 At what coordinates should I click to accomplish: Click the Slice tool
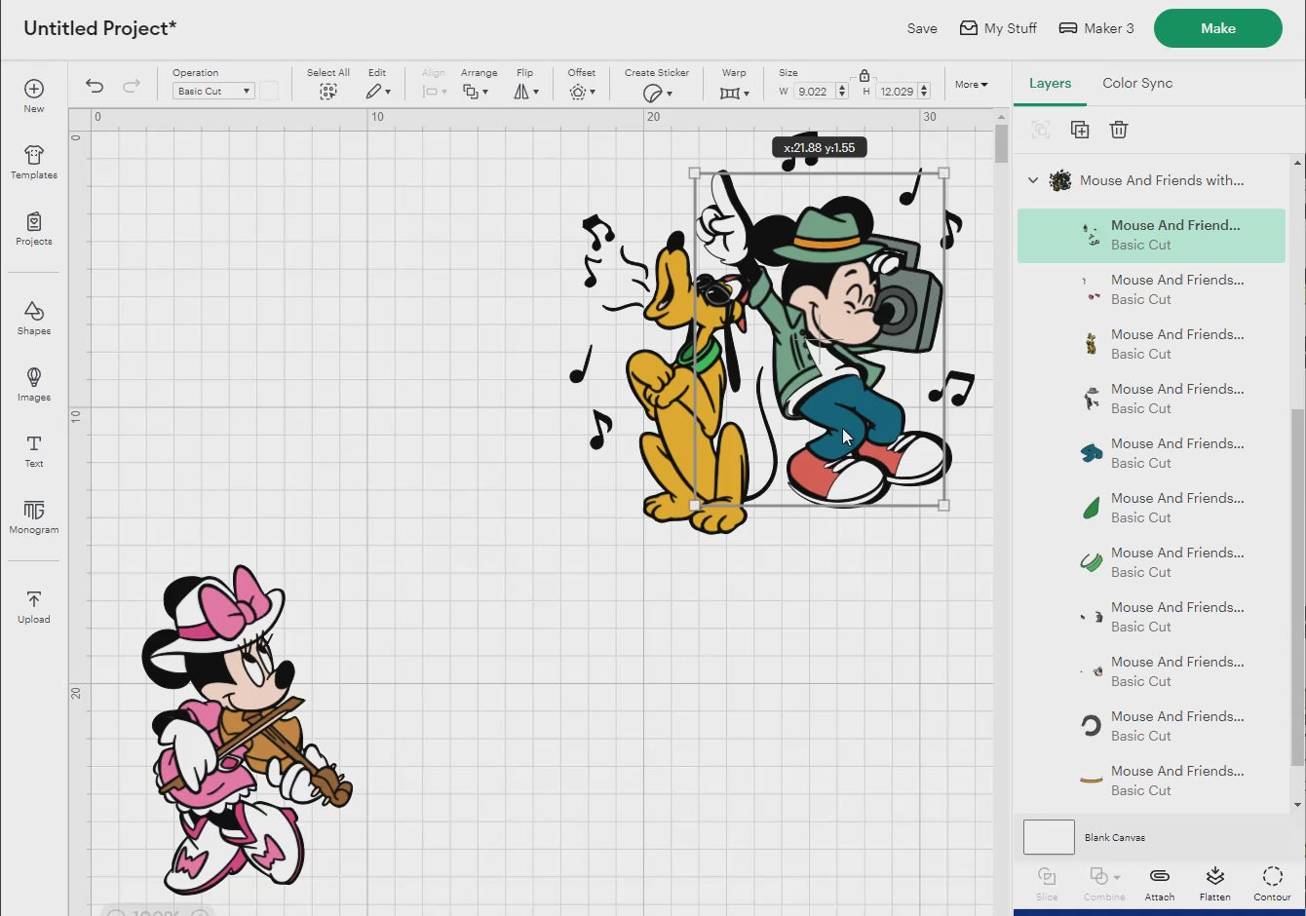[1047, 883]
